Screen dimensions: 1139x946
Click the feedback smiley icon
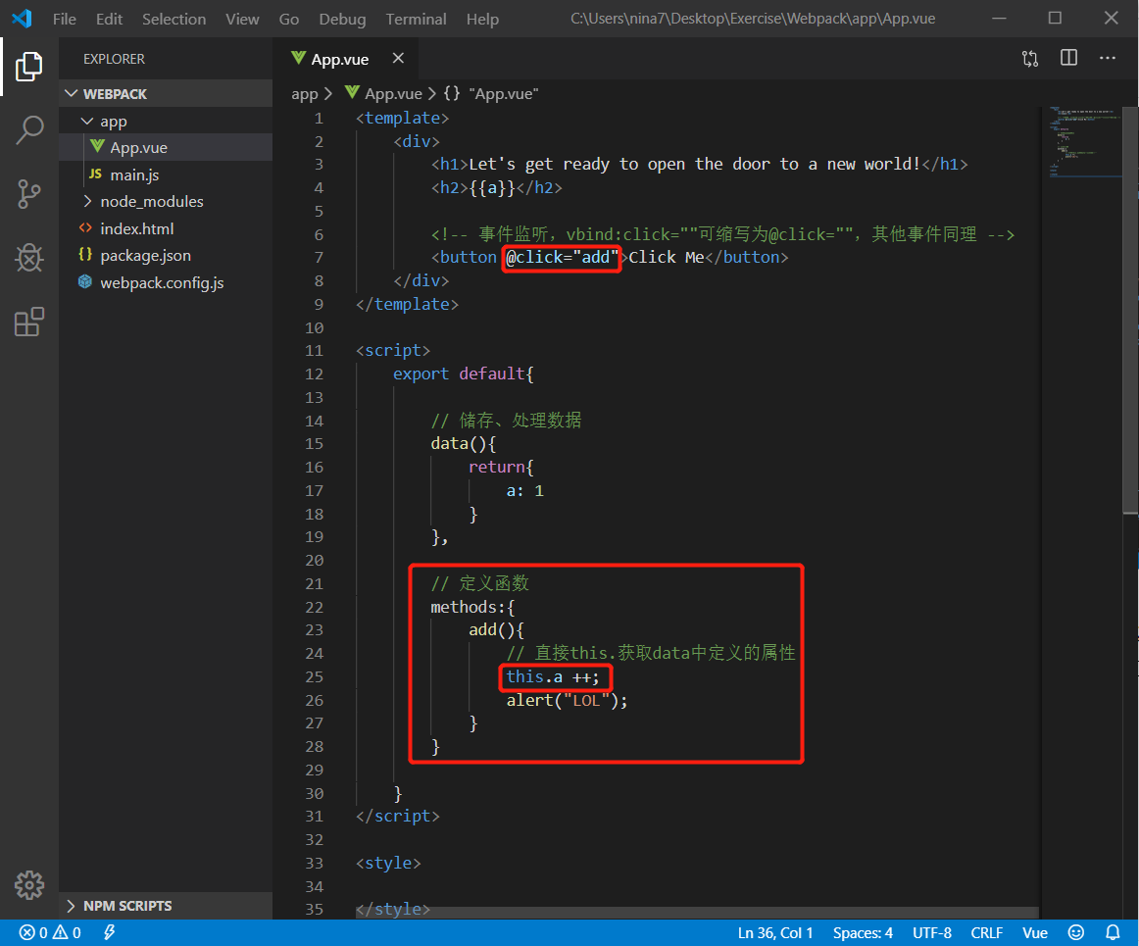coord(1076,932)
